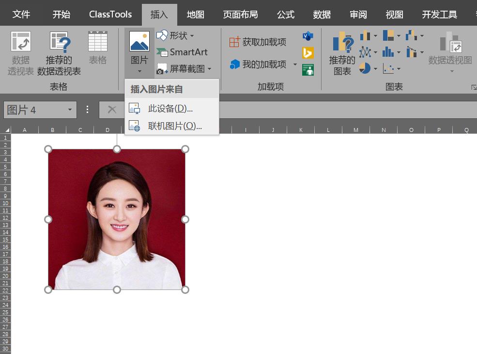The height and width of the screenshot is (354, 477).
Task: Select row 10 header
Action: (5, 203)
